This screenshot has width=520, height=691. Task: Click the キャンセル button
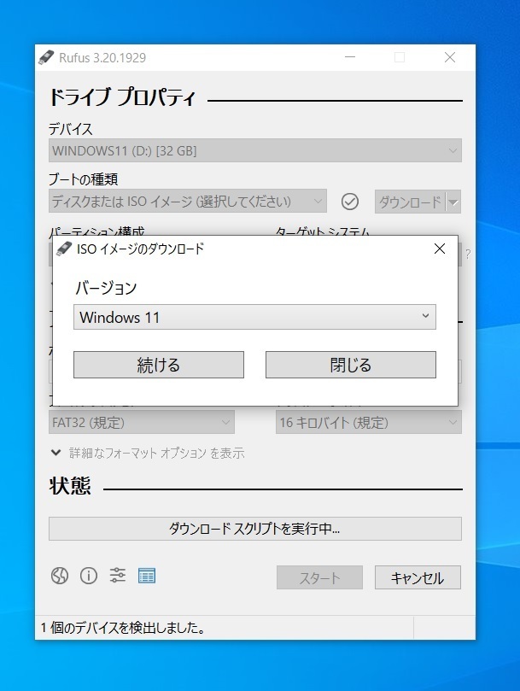tap(418, 577)
